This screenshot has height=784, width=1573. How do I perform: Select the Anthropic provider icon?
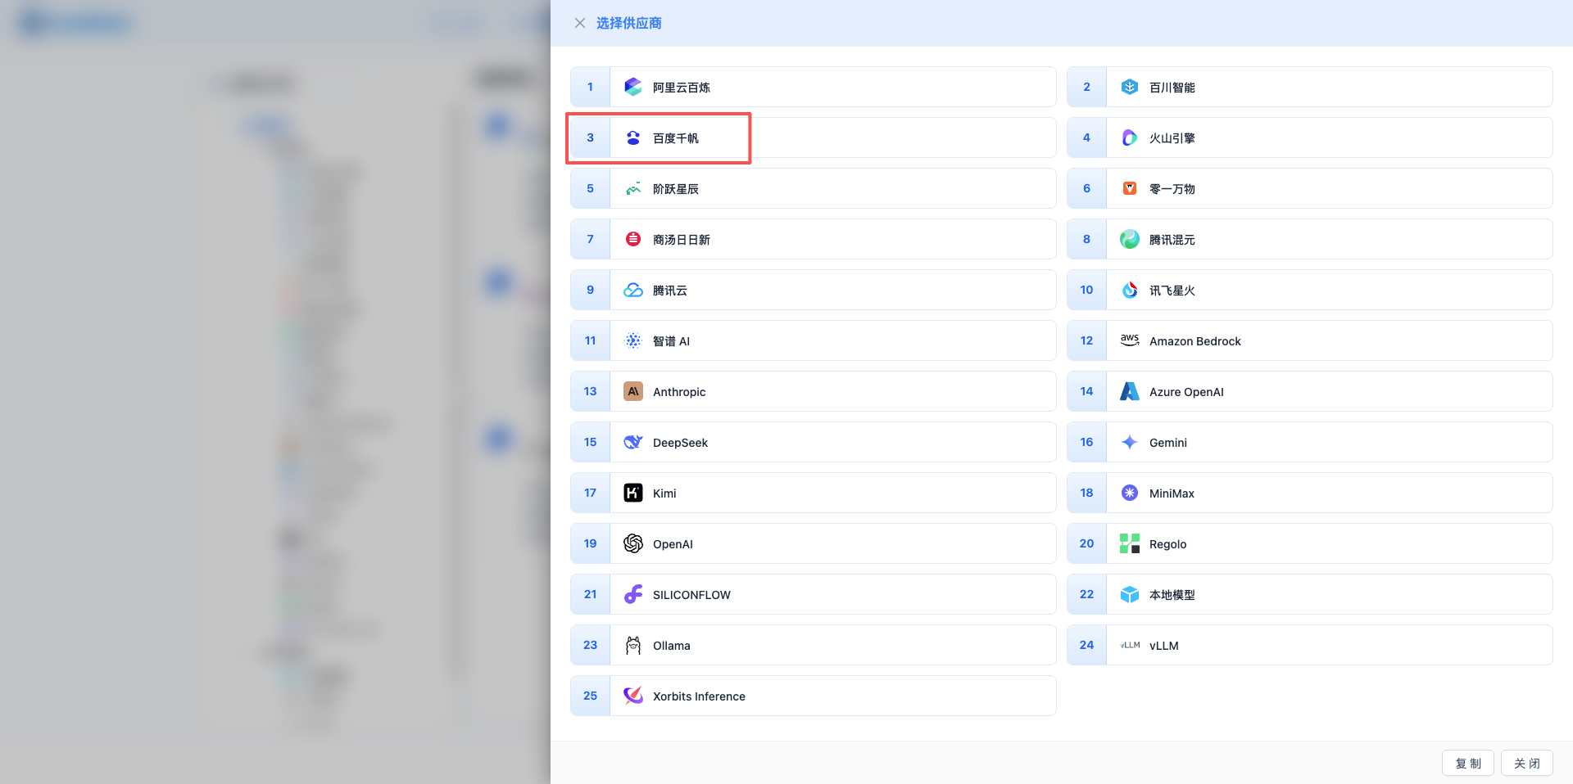pos(632,391)
